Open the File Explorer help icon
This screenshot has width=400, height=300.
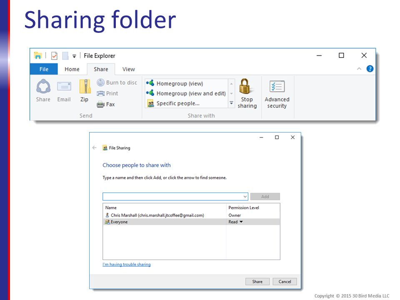pyautogui.click(x=370, y=69)
